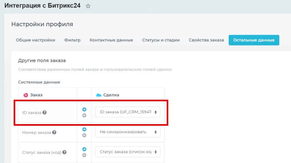Open the ID заказа deal field dropdown

tap(128, 112)
